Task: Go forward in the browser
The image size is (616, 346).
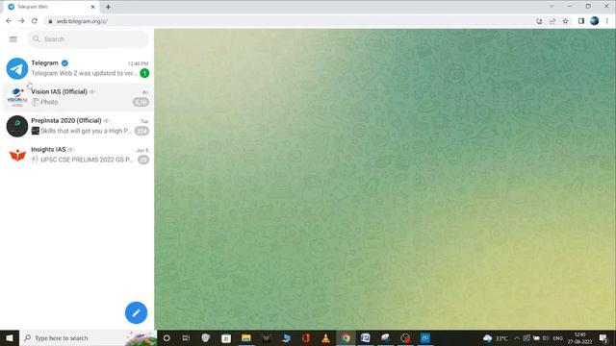Action: (21, 21)
